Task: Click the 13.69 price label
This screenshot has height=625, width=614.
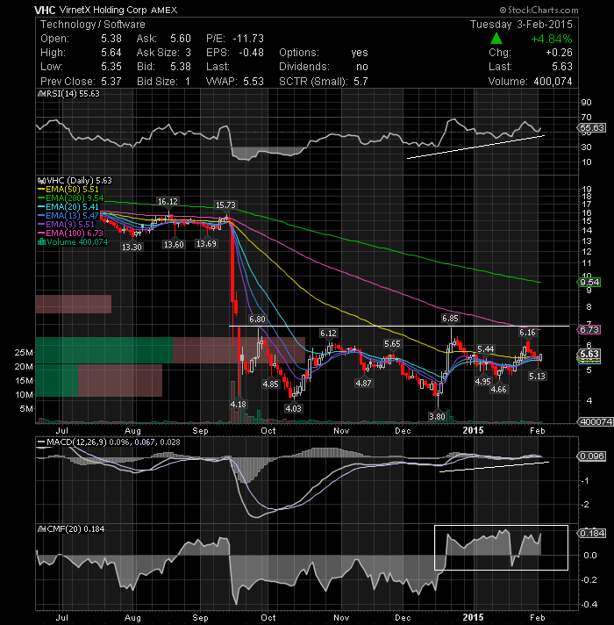Action: pos(206,243)
